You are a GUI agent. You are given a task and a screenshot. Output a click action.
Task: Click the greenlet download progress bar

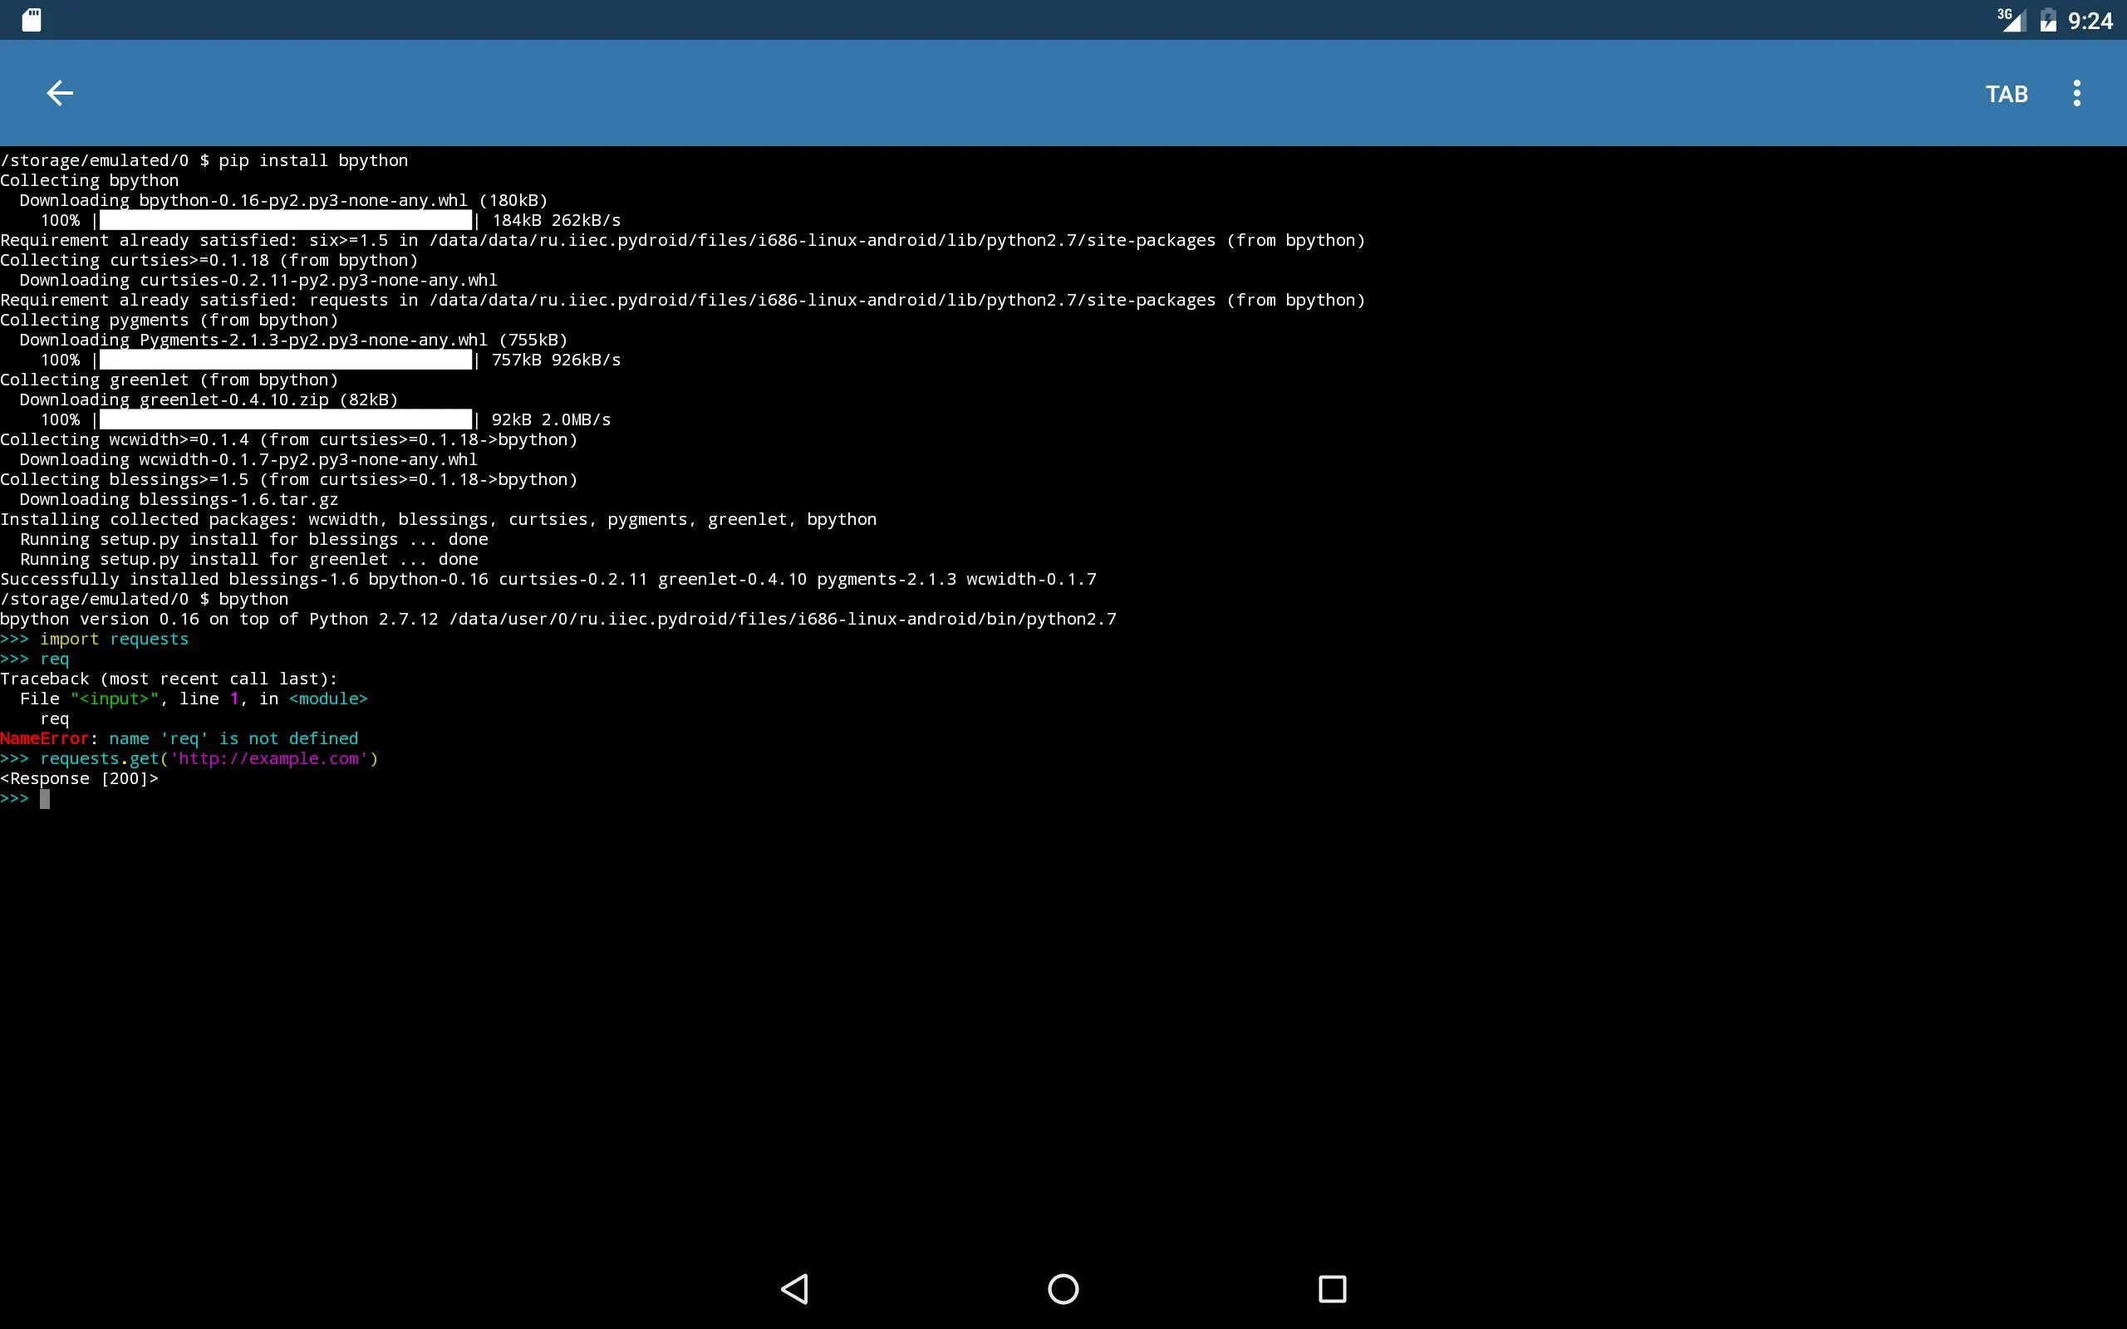coord(286,419)
